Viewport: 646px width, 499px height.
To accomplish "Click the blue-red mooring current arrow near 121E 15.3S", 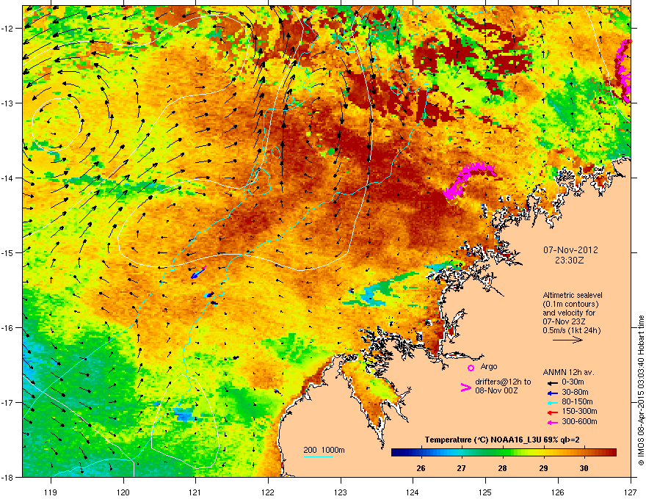I will pos(199,272).
